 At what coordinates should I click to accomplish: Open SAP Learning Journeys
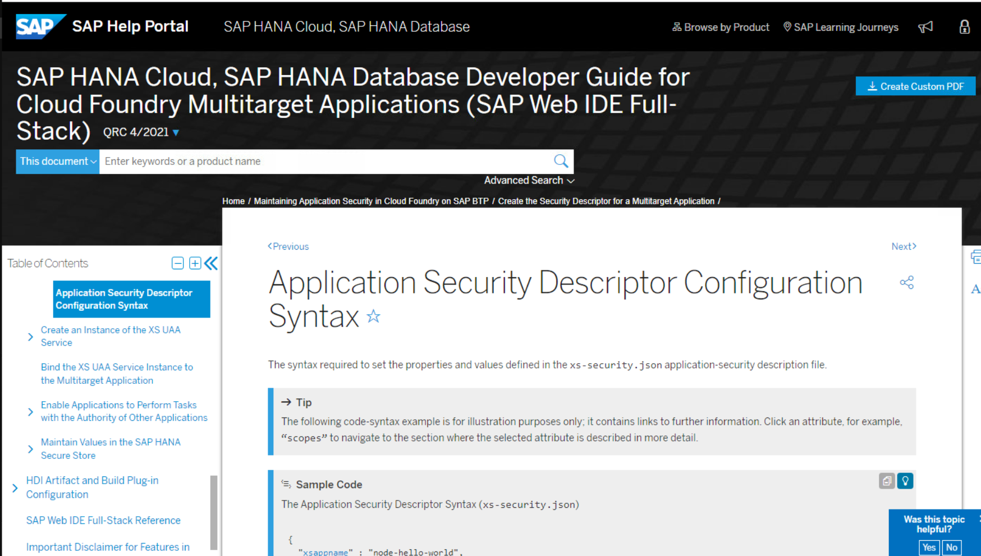click(841, 27)
